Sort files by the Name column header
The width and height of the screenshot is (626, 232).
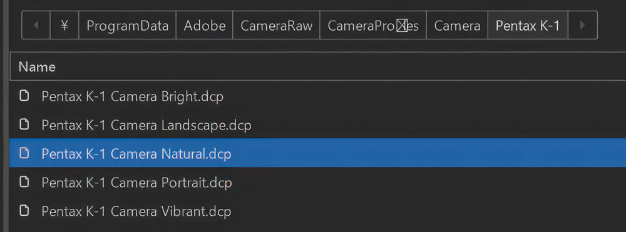318,66
